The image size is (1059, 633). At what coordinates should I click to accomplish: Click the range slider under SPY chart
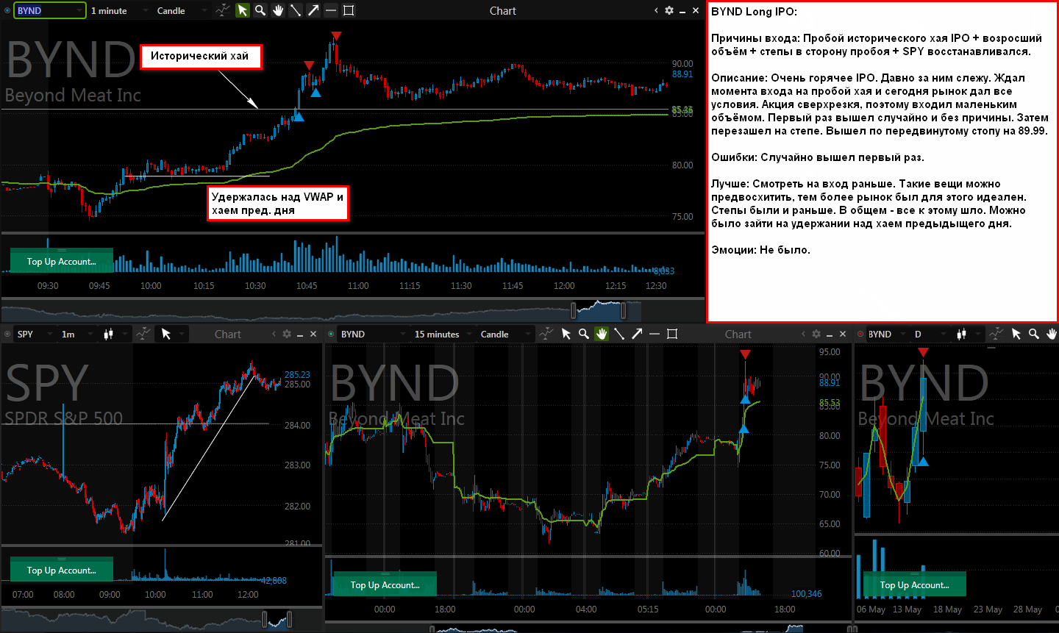277,619
